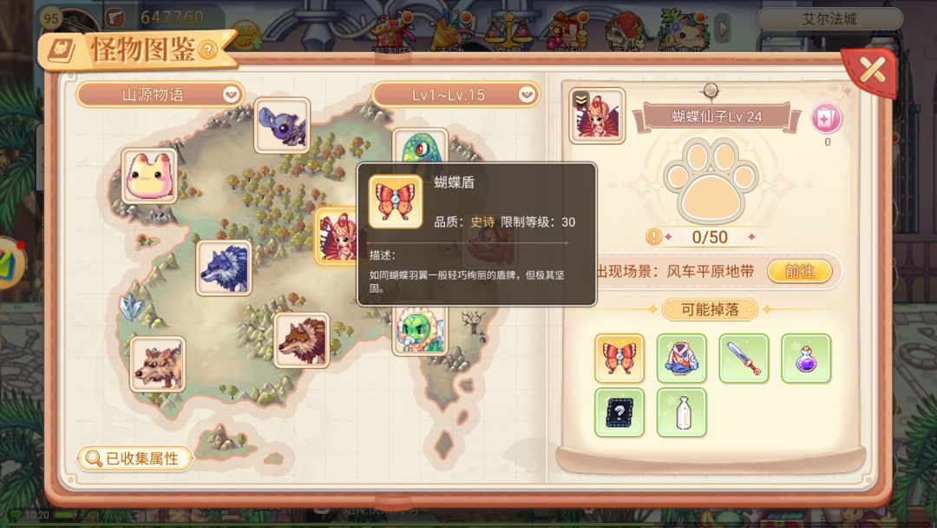The image size is (937, 528).
Task: Select the white bottle drop item
Action: (x=681, y=412)
